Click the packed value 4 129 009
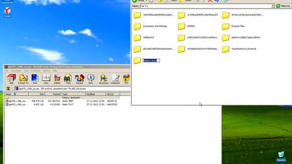Viewport: 292px width, 164px height. click(x=55, y=104)
